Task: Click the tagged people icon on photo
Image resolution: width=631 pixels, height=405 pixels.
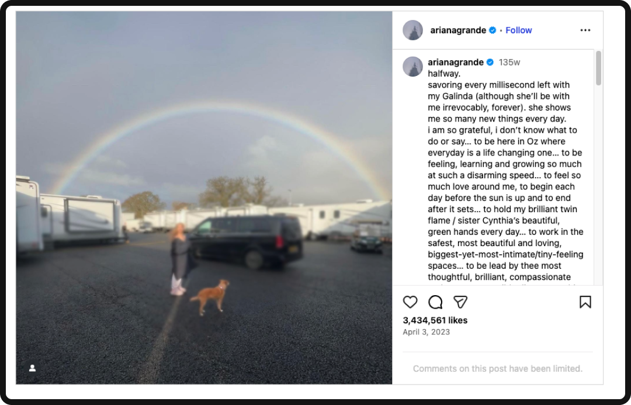Action: tap(33, 368)
